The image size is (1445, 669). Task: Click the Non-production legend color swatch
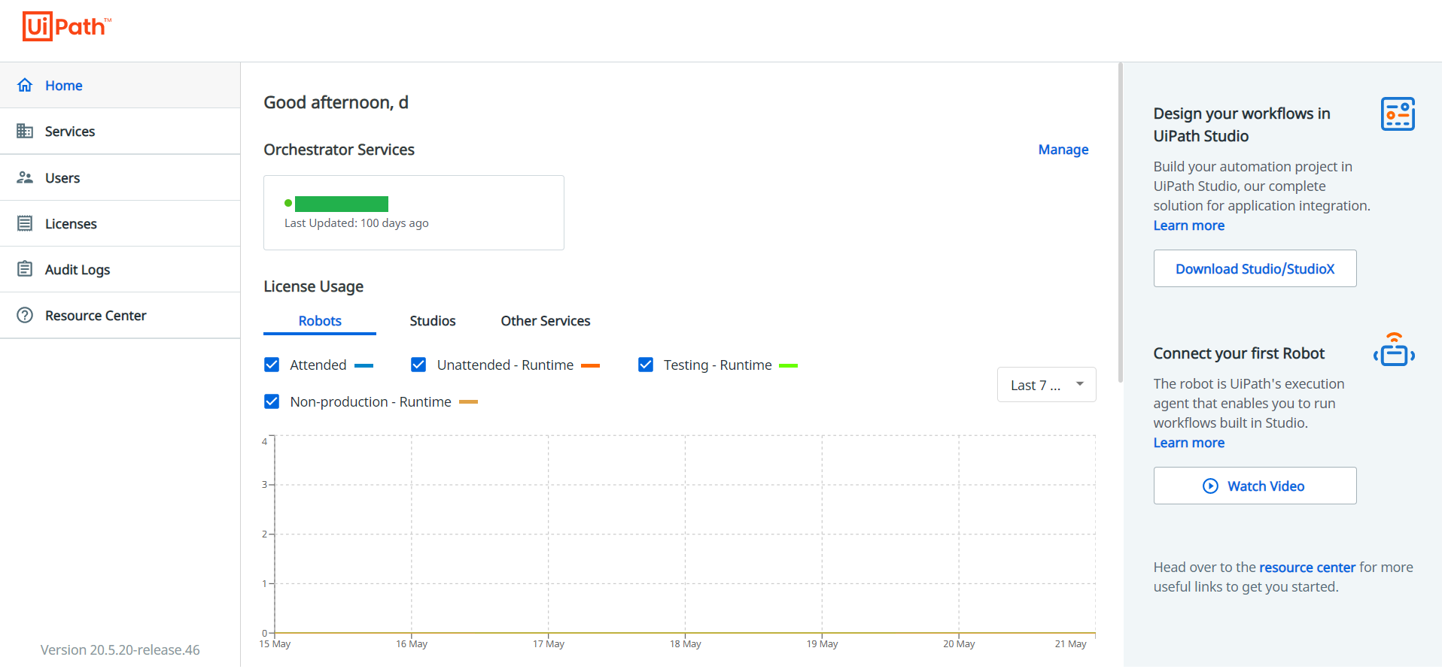pyautogui.click(x=468, y=402)
